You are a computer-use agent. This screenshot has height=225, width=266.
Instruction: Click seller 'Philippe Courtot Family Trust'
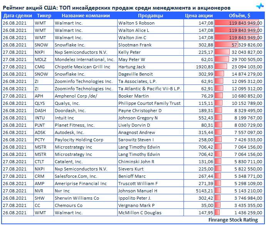pos(150,103)
